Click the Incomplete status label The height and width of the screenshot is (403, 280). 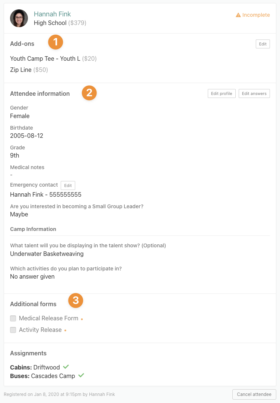pyautogui.click(x=256, y=15)
